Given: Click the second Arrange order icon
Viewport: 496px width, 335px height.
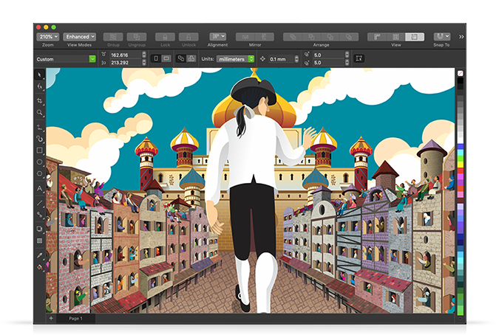Looking at the screenshot, I should coord(312,37).
